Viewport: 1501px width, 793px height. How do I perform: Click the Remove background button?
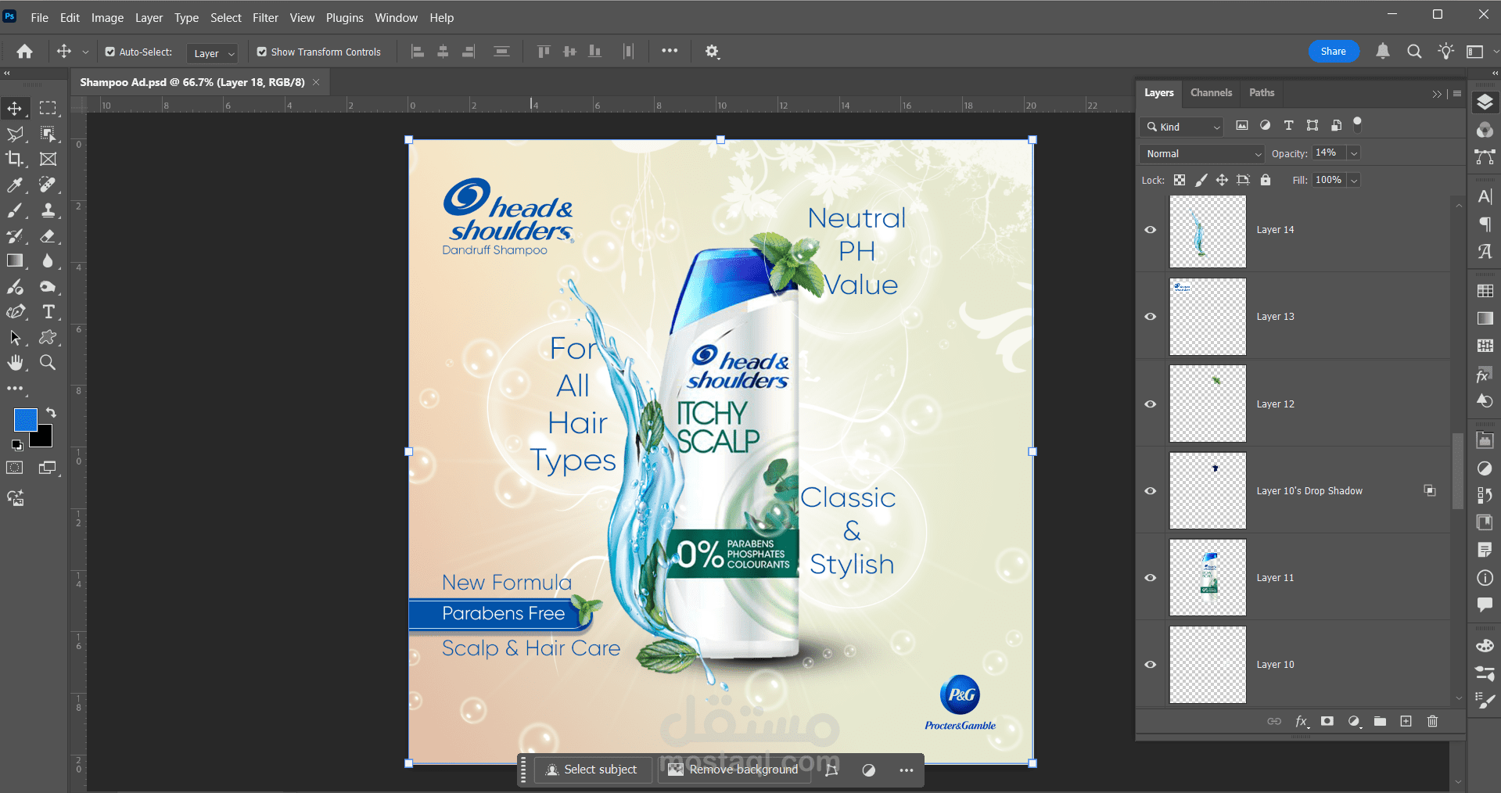[733, 770]
